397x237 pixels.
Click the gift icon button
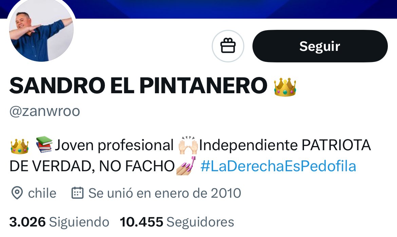pyautogui.click(x=228, y=46)
